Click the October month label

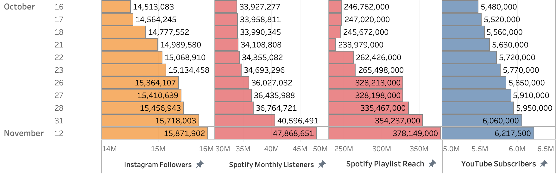click(19, 7)
